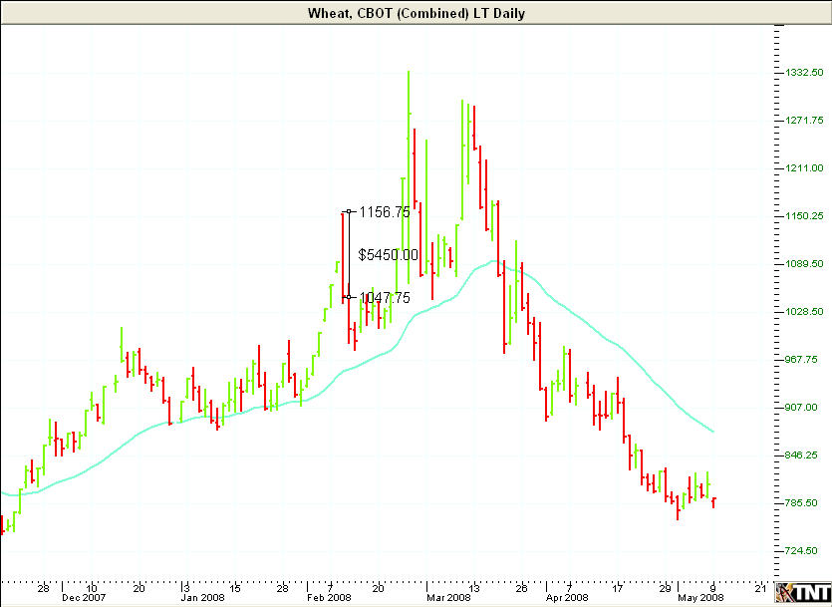The width and height of the screenshot is (832, 607).
Task: Click the day 15 date axis label
Action: coord(235,588)
